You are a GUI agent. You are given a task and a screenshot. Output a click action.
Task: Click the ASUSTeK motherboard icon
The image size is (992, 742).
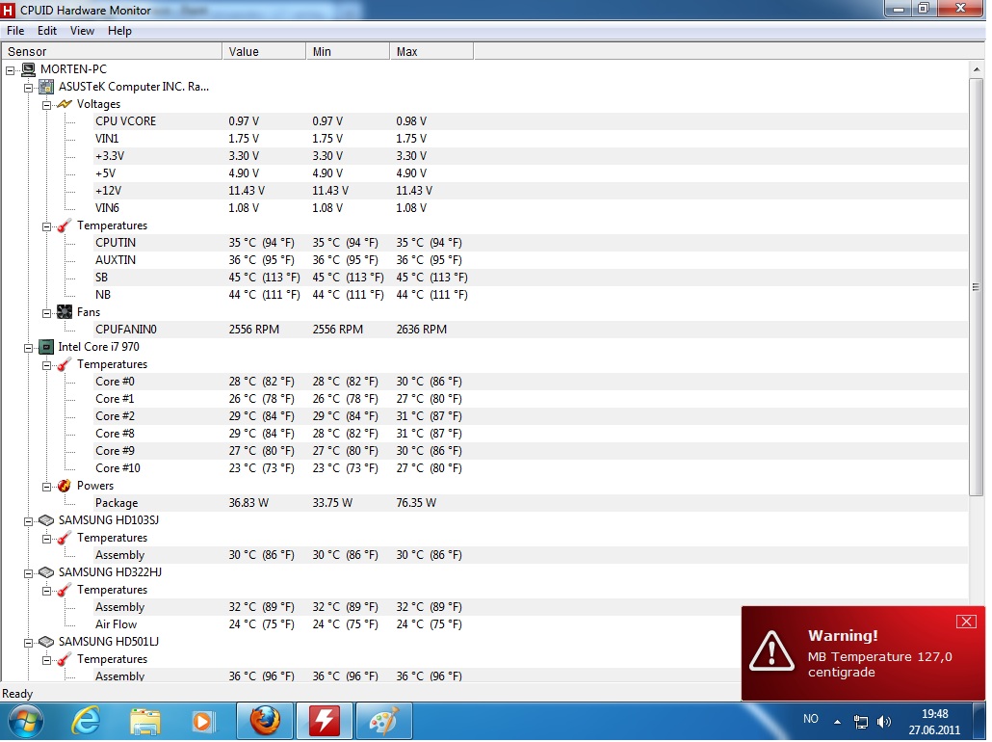[46, 87]
